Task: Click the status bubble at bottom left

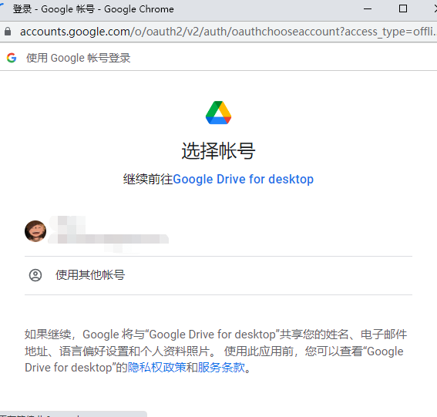Action: tap(73, 414)
